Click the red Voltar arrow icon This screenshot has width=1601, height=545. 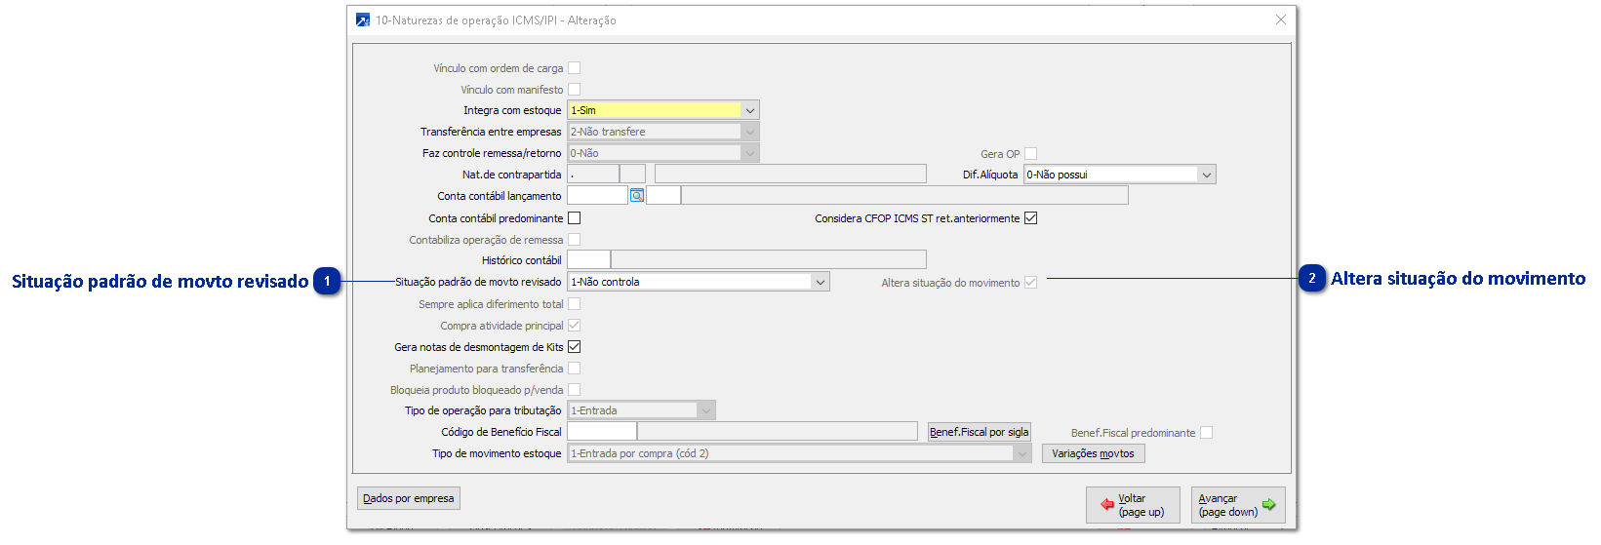(1107, 505)
